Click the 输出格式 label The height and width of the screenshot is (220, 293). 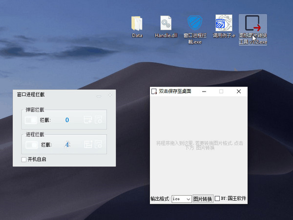161,199
